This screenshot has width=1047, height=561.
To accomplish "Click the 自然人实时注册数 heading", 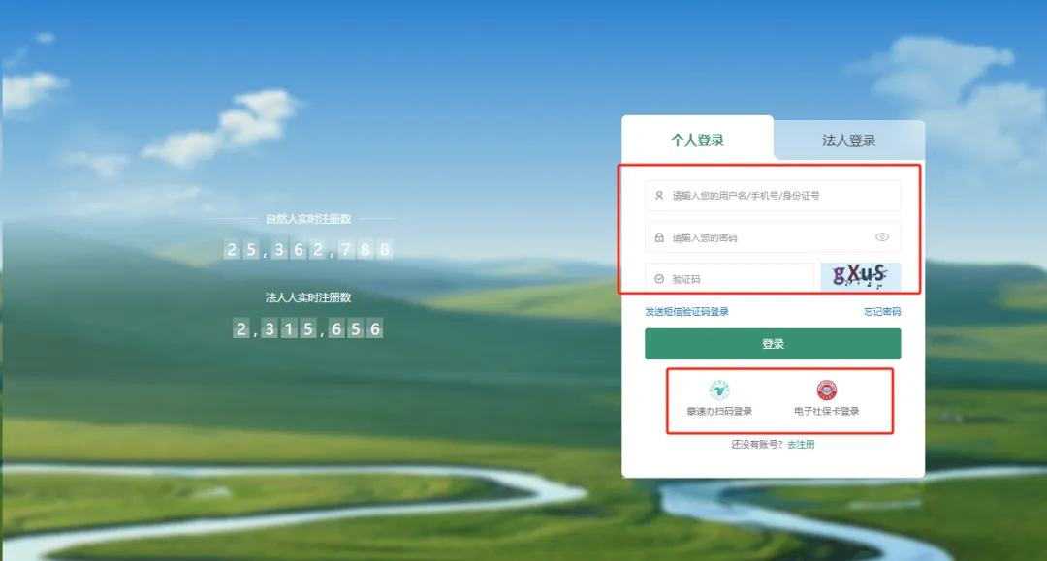I will [308, 219].
